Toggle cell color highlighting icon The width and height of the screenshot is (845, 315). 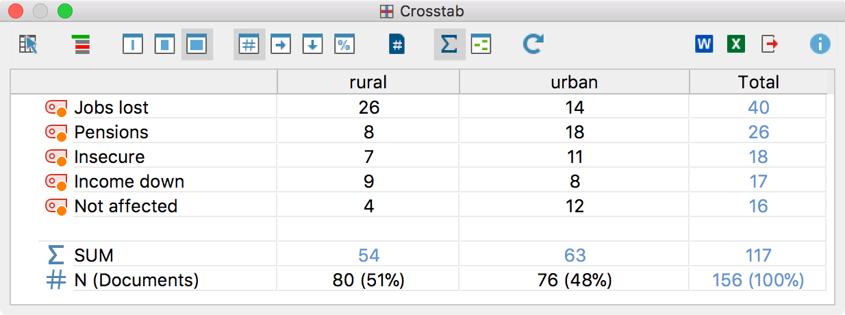pos(81,45)
